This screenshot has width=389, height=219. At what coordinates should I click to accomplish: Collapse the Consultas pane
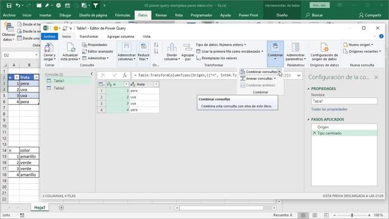coord(92,74)
